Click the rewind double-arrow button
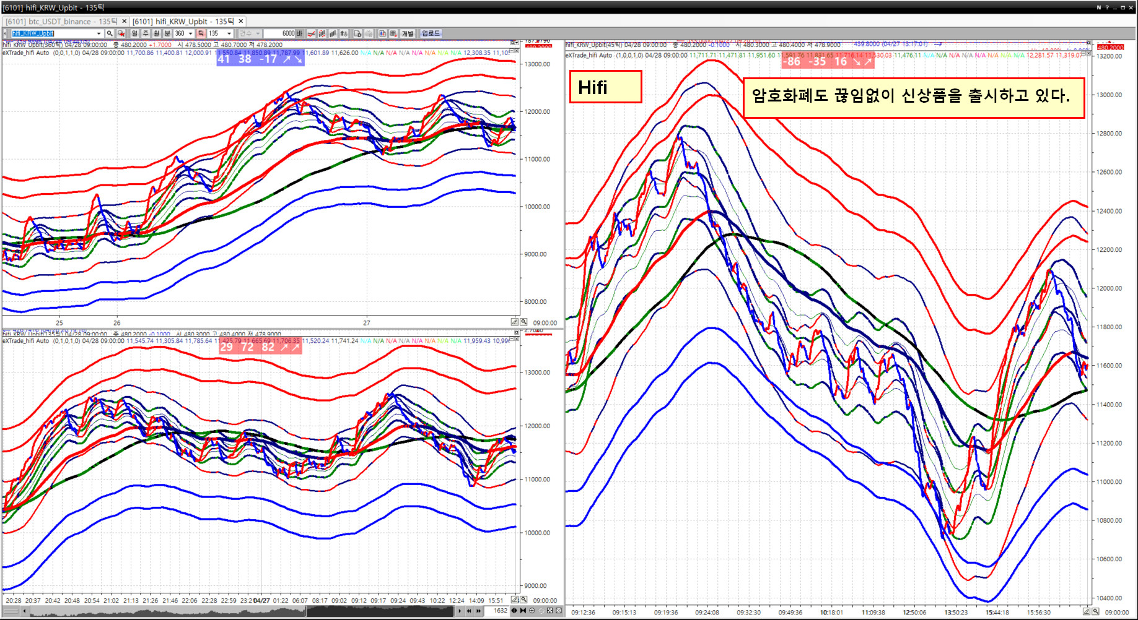Viewport: 1138px width, 620px height. 469,611
